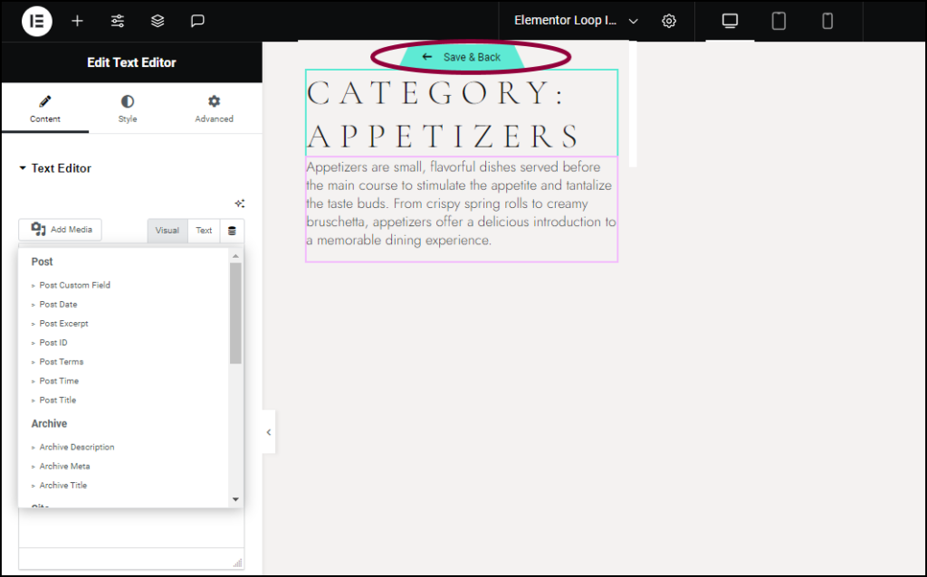
Task: Open the Notes comment bubble icon
Action: pyautogui.click(x=197, y=21)
